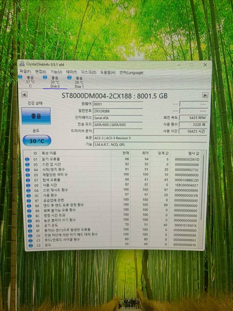Screen dimensions: 233x311
Task: Click status orb for 0A 스핀 재시도 횟수
Action: pos(29,190)
